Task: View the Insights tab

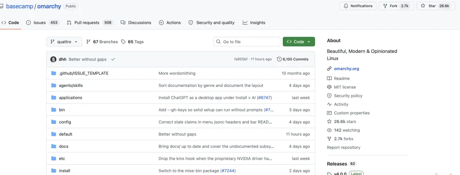Action: point(254,23)
